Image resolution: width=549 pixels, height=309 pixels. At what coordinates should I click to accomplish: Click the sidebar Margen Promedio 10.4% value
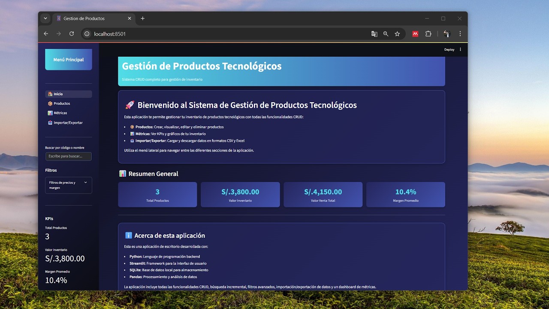[56, 280]
